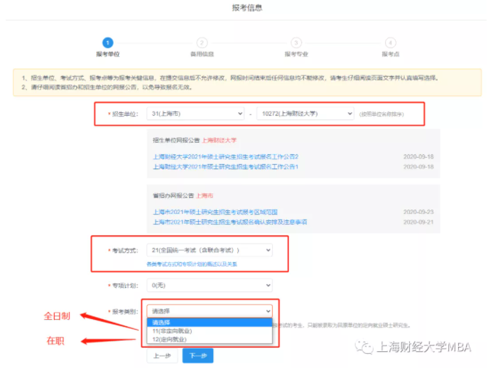Click the 专项计划 field label

pyautogui.click(x=125, y=286)
